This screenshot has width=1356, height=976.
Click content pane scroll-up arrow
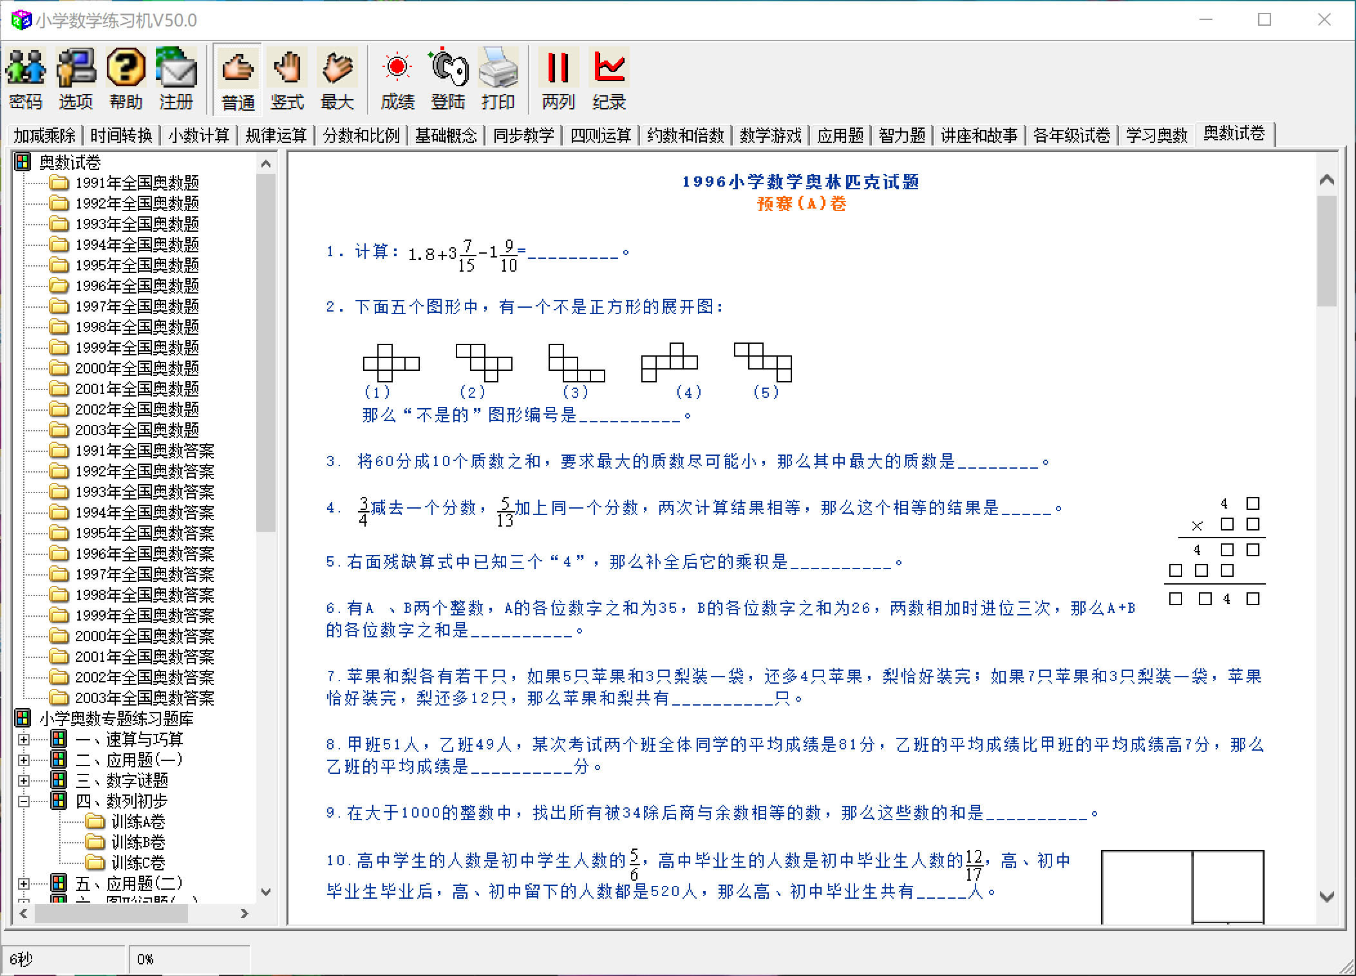coord(1327,180)
